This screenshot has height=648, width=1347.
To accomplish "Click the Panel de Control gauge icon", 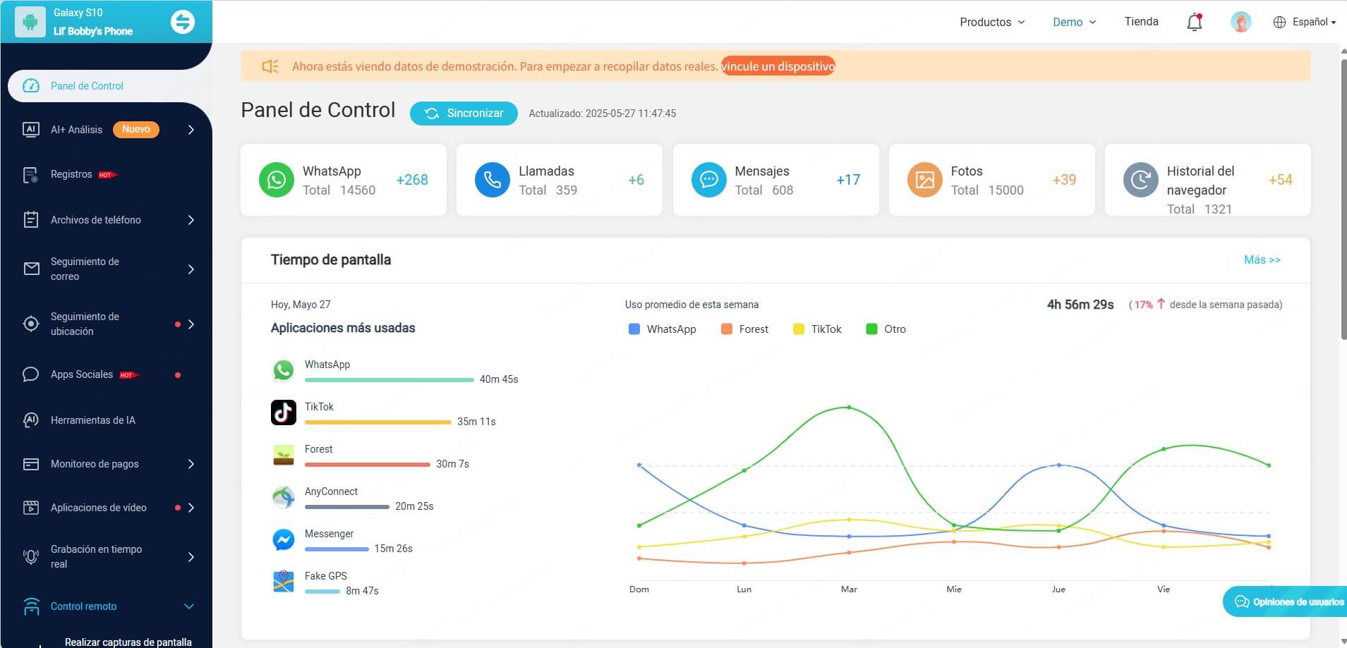I will pos(31,86).
